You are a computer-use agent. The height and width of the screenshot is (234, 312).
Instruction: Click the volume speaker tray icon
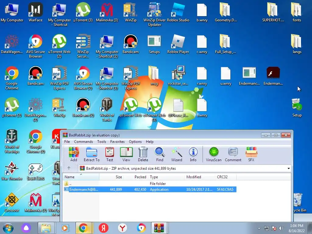point(281,228)
